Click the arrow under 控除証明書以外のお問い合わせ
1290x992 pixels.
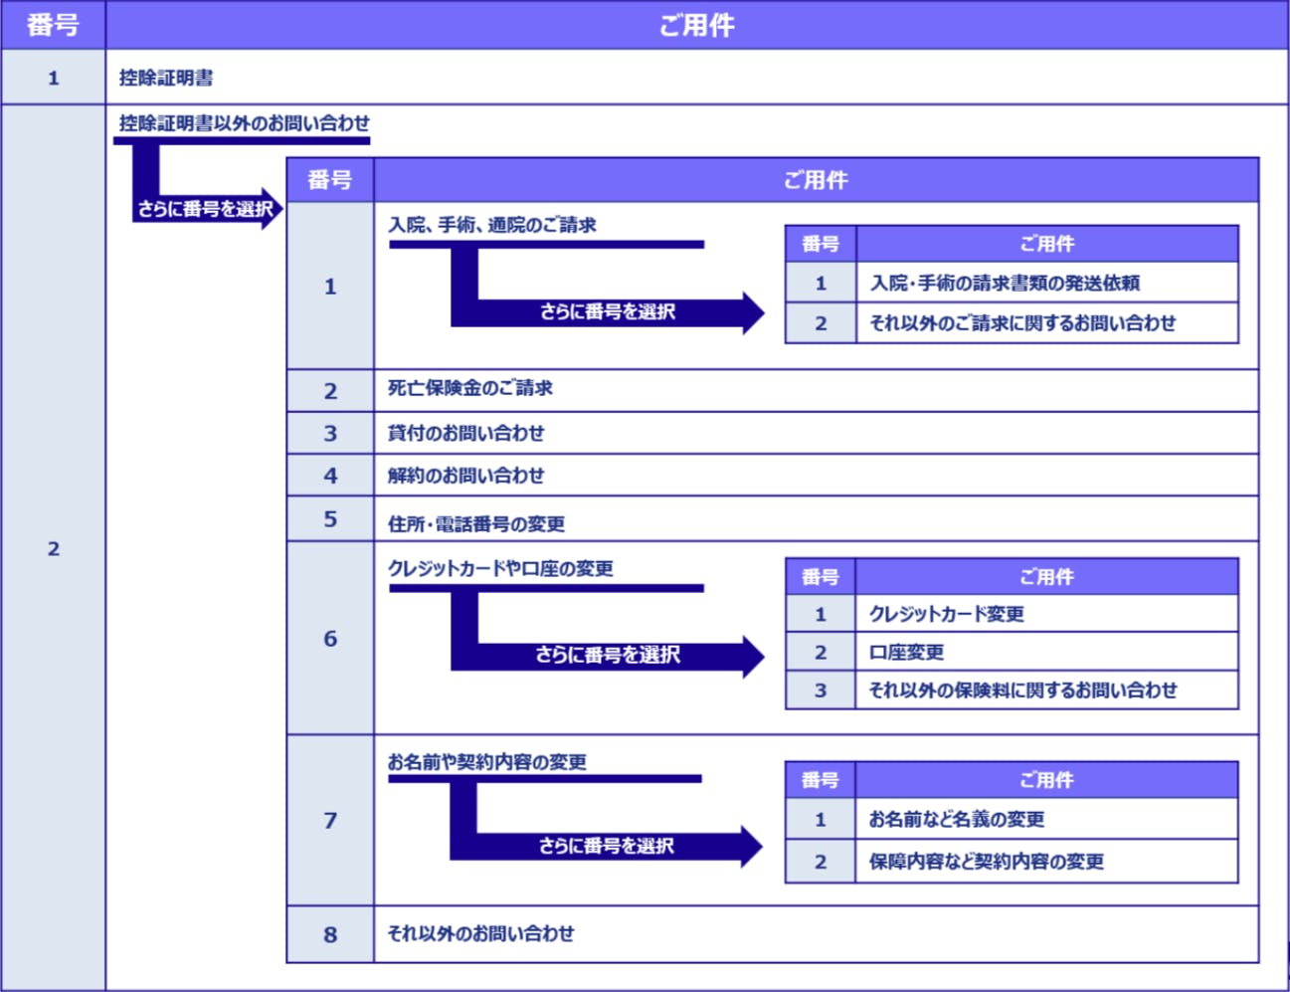(x=205, y=209)
